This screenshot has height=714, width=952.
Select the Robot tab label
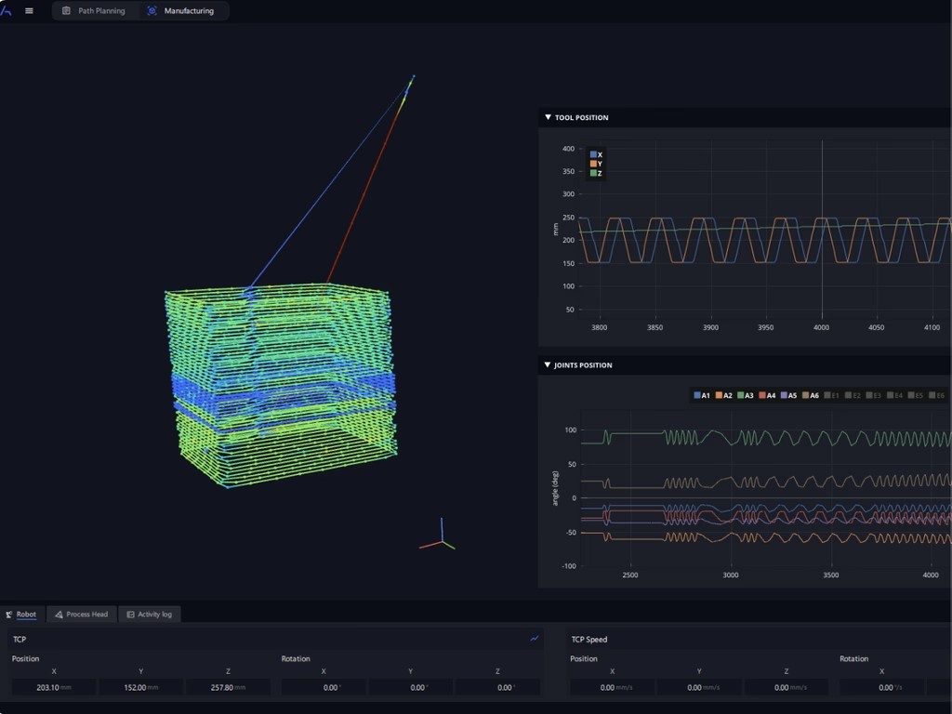coord(26,615)
